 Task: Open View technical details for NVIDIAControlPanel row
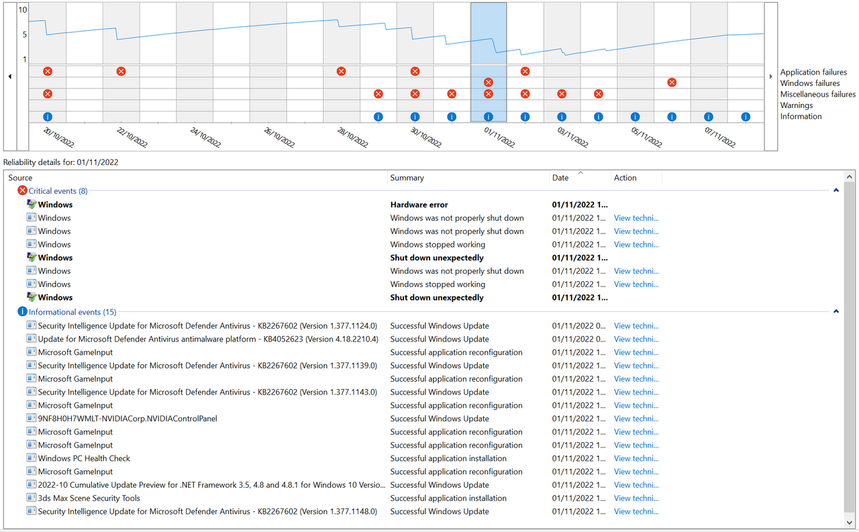(x=636, y=419)
